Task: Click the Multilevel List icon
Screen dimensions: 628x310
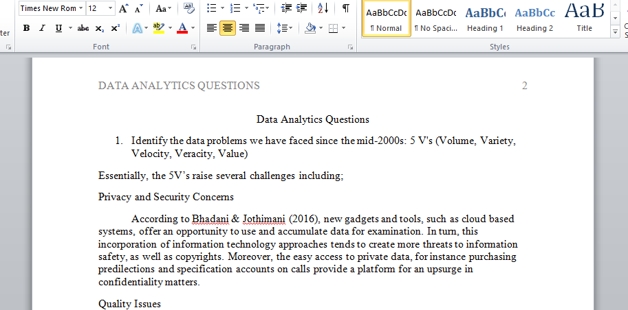Action: [x=259, y=8]
